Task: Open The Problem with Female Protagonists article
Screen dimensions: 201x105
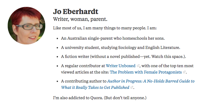Action: point(146,72)
